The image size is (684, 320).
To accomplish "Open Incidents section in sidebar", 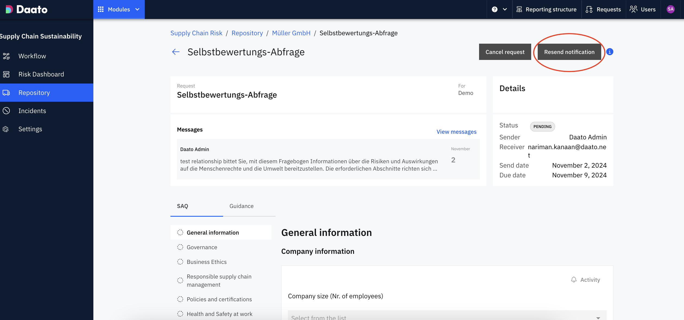I will click(32, 111).
